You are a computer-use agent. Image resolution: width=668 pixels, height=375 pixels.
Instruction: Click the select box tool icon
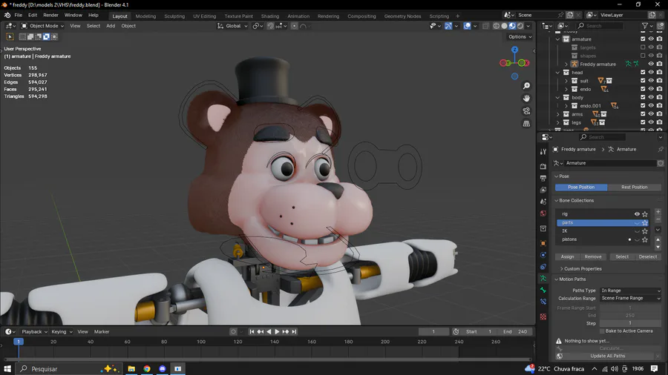[x=10, y=37]
